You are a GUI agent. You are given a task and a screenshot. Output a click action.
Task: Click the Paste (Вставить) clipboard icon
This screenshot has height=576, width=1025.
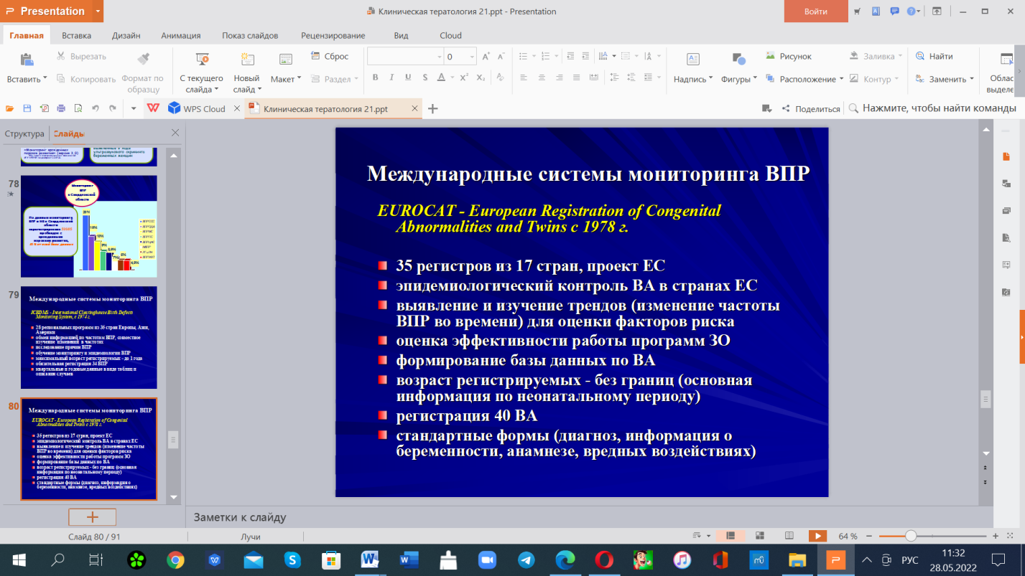coord(27,60)
